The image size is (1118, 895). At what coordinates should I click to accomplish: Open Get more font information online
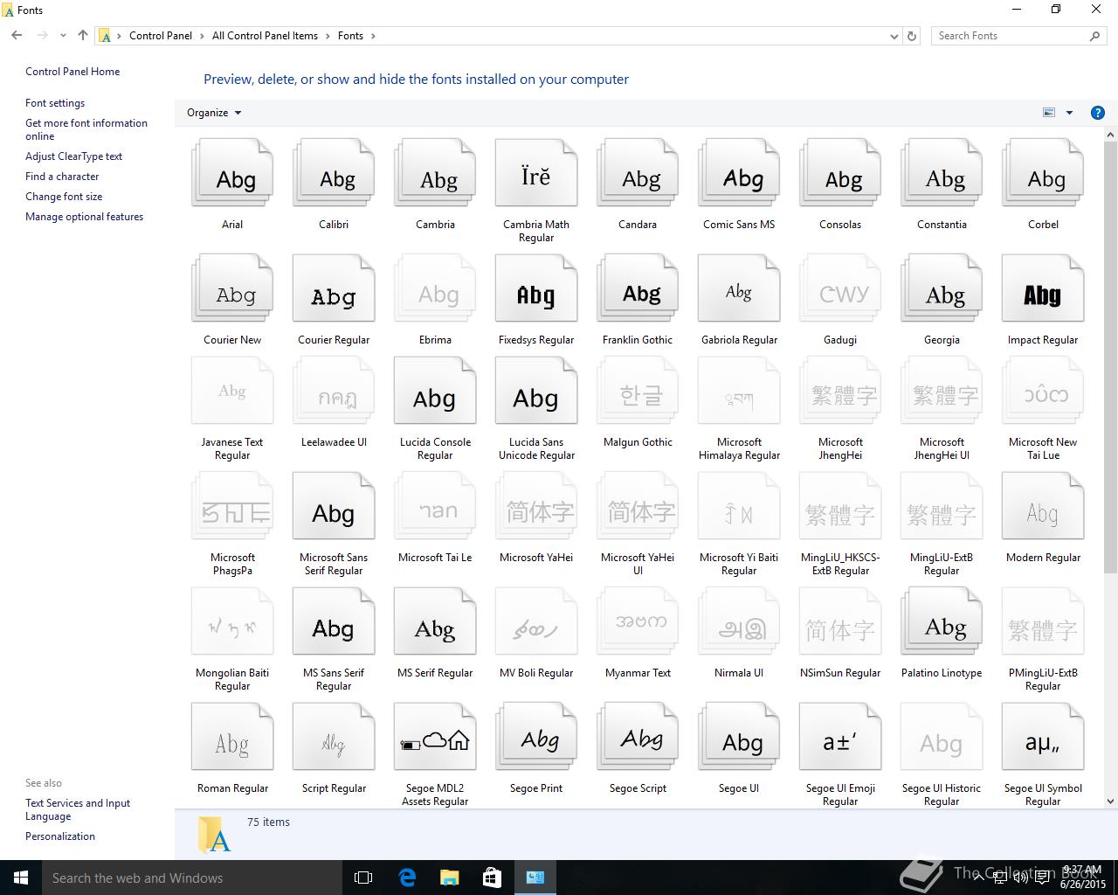tap(86, 129)
